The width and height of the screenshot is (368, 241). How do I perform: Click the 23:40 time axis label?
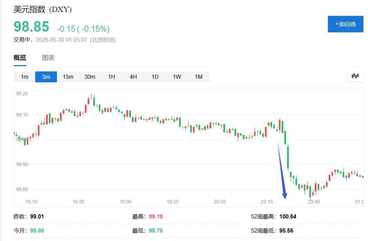[x=314, y=202]
